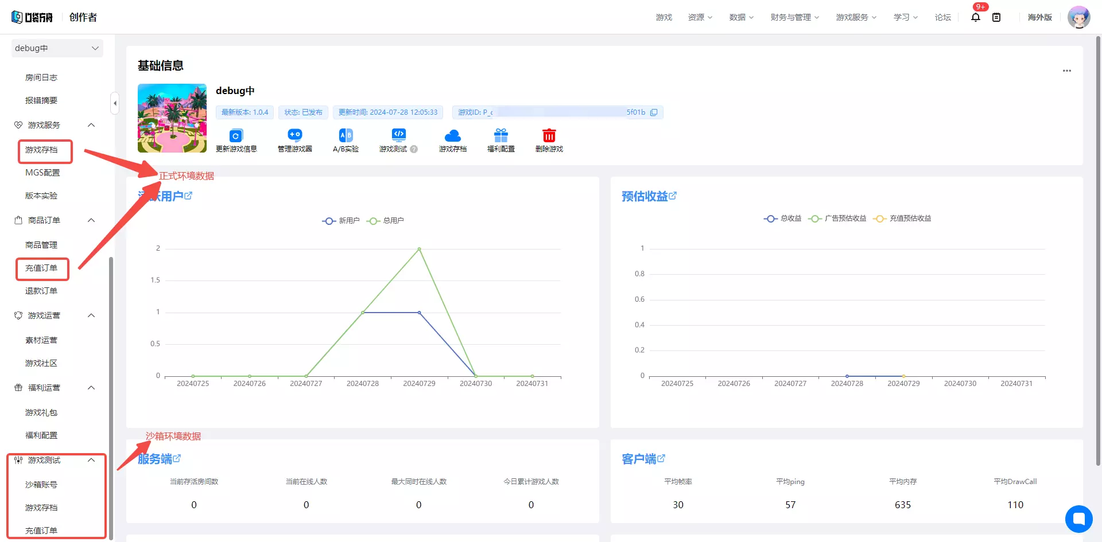Switch to 海外版 overseas version
1102x542 pixels.
[x=1040, y=17]
